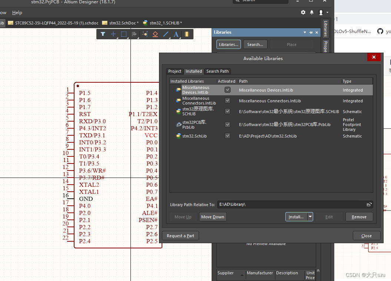Click Miscellaneous Devices.IntLib library icon

tap(178, 90)
